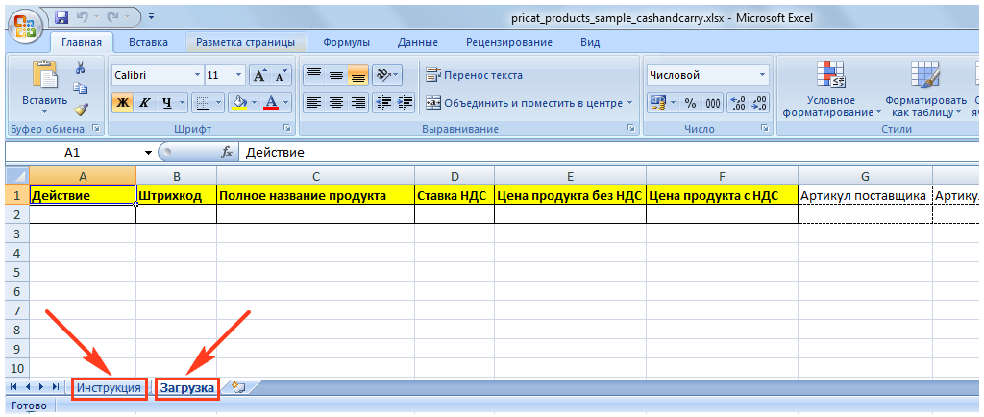Screen dimensions: 984x417
Task: Click the Insert Function fx icon
Action: pyautogui.click(x=227, y=152)
